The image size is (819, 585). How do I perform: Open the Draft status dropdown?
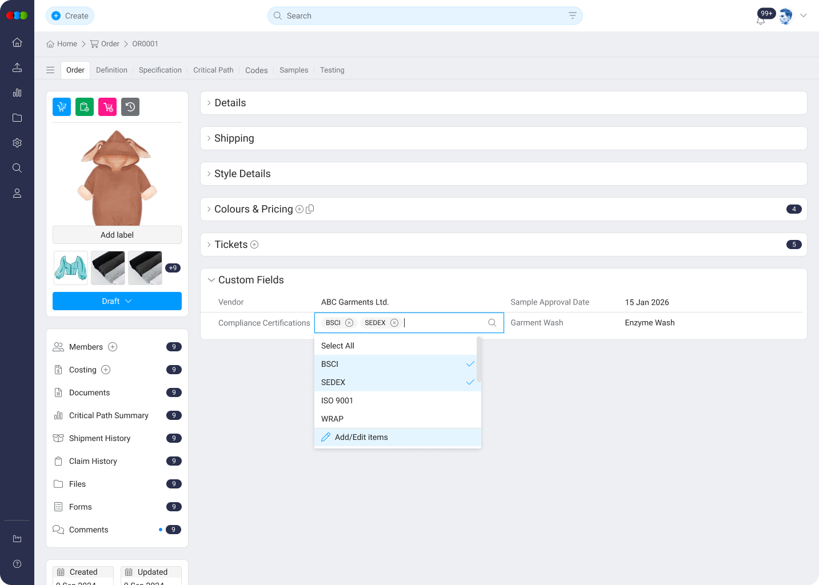coord(117,301)
